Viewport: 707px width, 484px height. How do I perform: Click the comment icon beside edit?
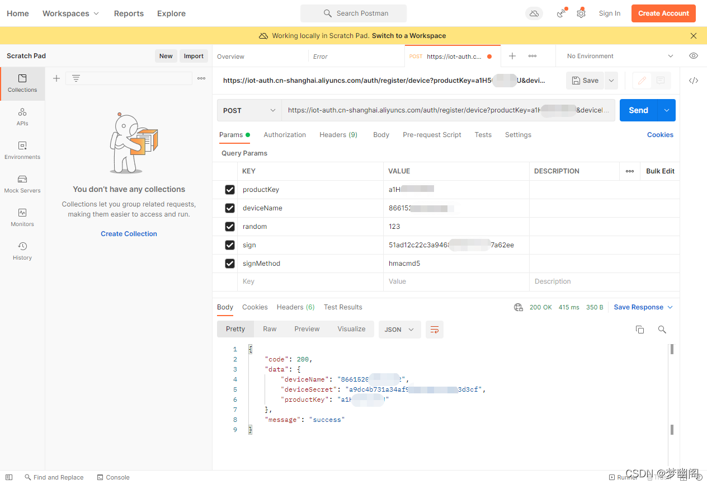point(661,81)
